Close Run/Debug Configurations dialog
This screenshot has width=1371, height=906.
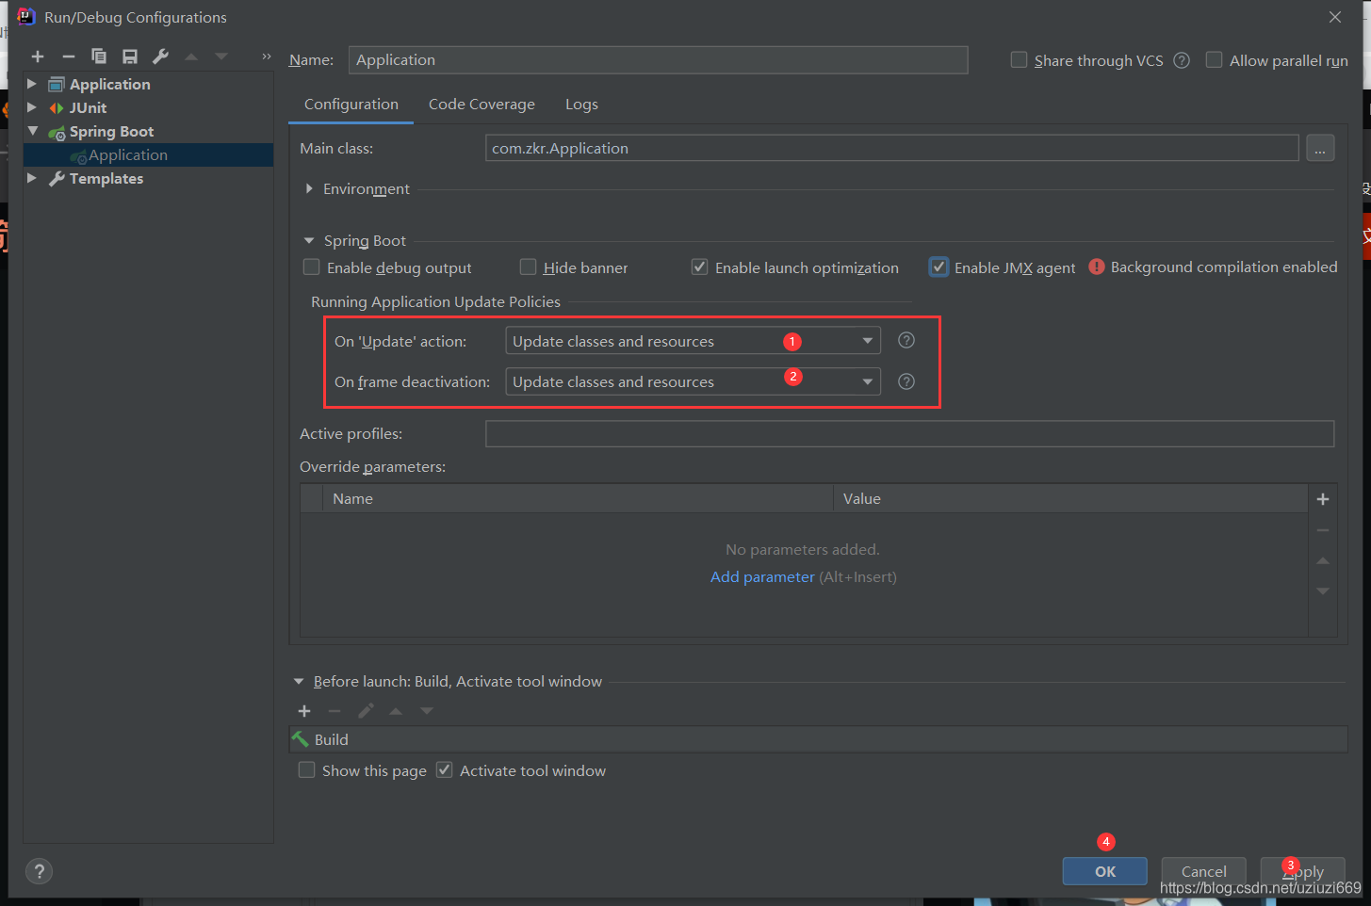point(1335,17)
